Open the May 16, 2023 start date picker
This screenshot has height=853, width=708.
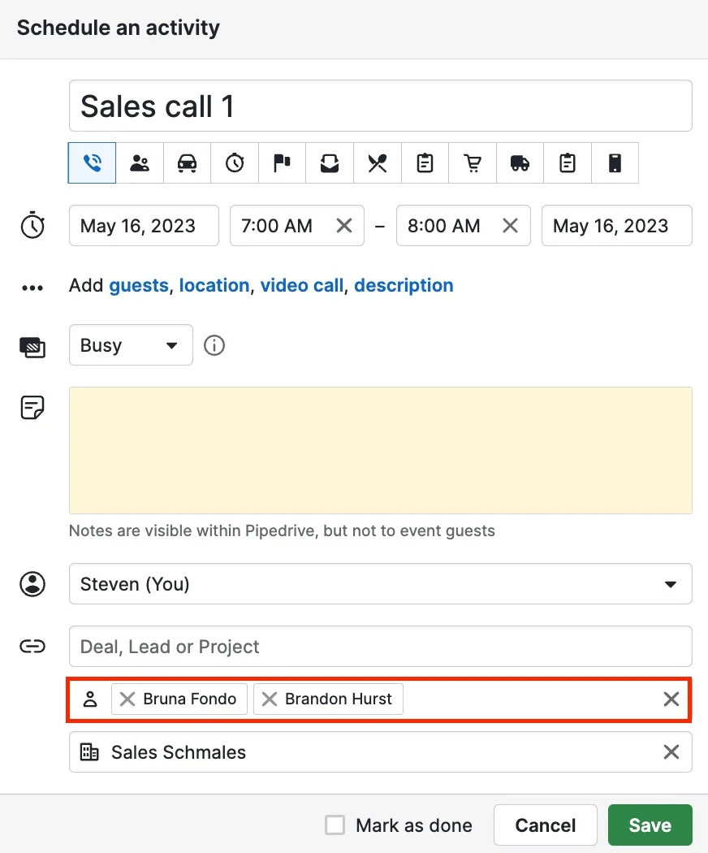tap(144, 225)
